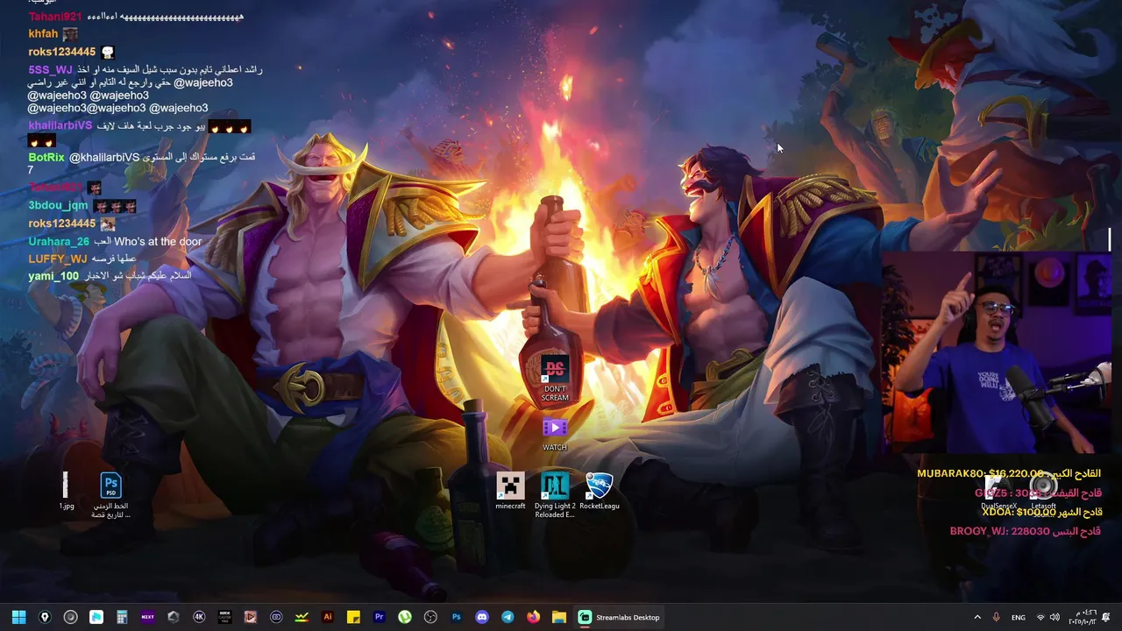The width and height of the screenshot is (1122, 631).
Task: Select the 1.jpg desktop file
Action: [67, 492]
